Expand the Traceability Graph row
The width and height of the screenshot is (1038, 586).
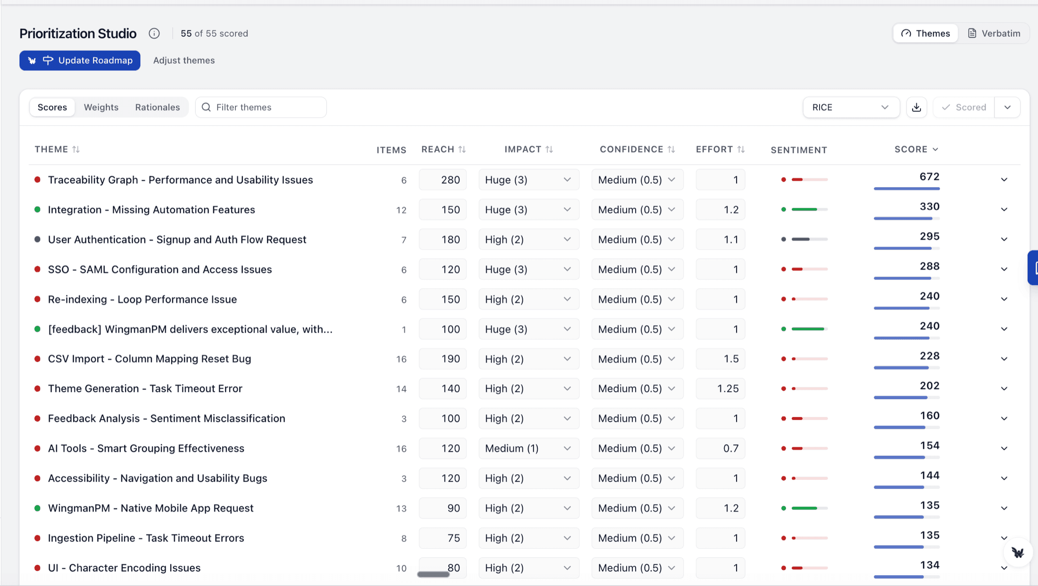pyautogui.click(x=1004, y=180)
